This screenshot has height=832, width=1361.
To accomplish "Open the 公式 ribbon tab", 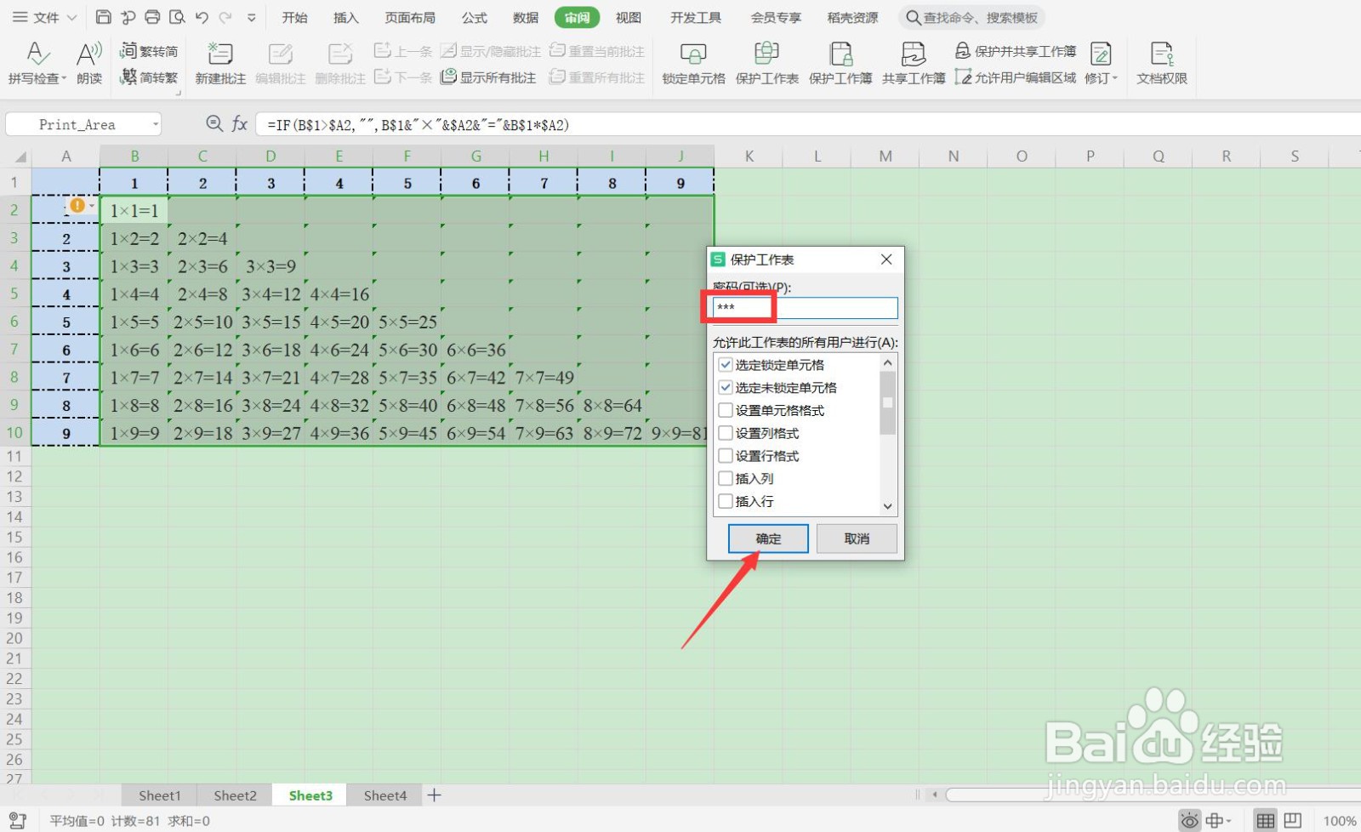I will coord(475,17).
